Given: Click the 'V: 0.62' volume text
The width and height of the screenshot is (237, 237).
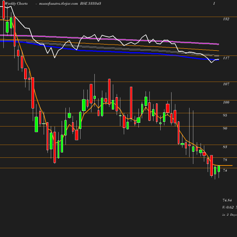Looking at the screenshot, I should point(228,207).
